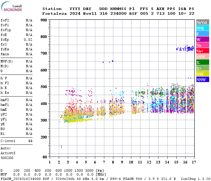211x181 pixels.
Task: Click the P1 value RSF
Action: pyautogui.click(x=133, y=14)
